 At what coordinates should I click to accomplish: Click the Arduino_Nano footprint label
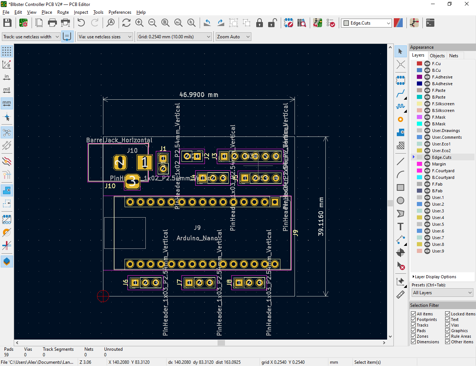(197, 238)
